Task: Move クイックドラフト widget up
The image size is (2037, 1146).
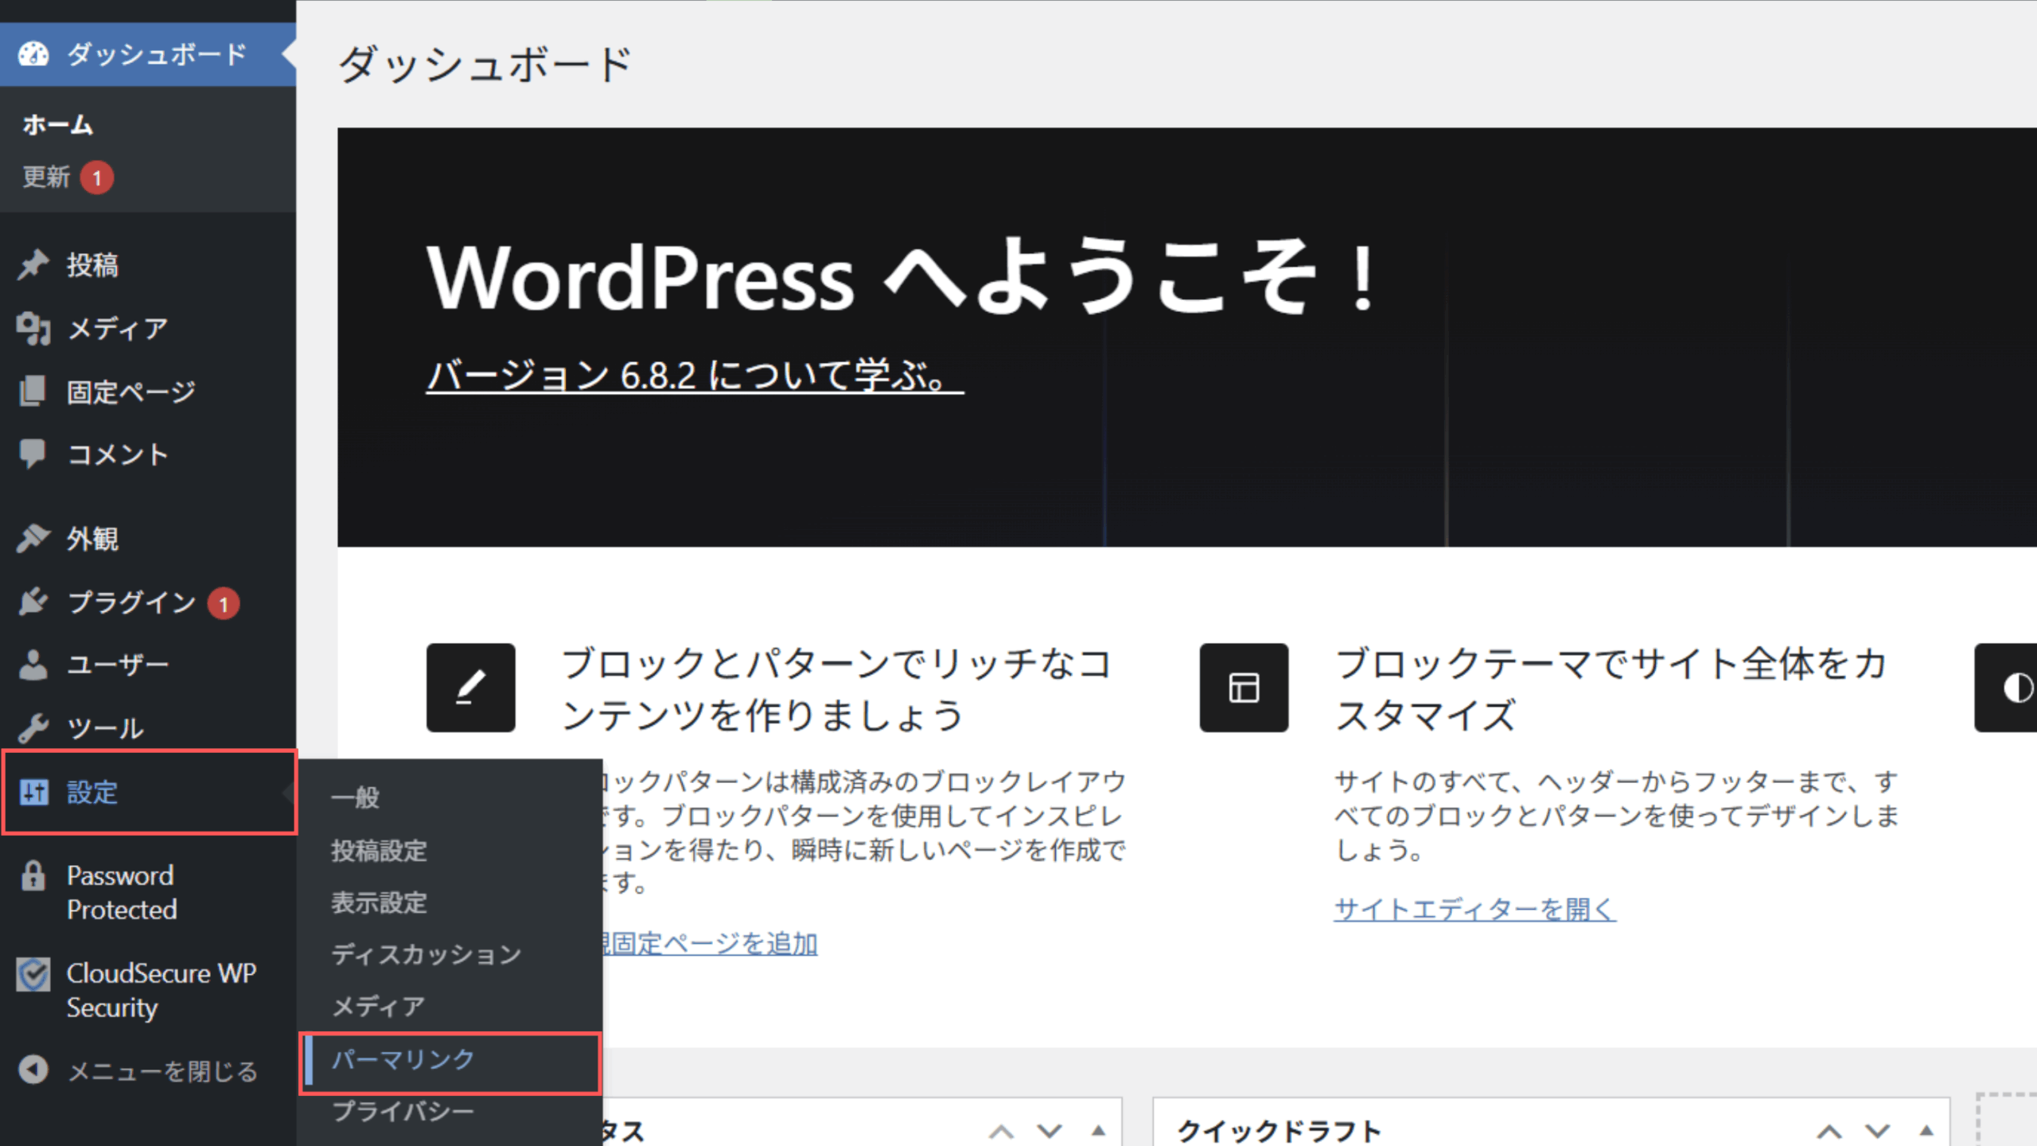Action: (x=1829, y=1131)
